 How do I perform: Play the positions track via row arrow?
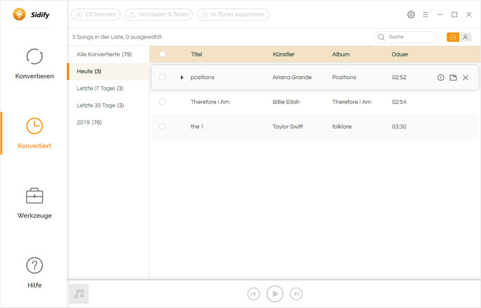click(182, 78)
